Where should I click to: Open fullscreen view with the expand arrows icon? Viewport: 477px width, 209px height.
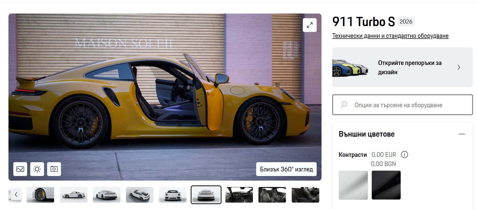(309, 25)
